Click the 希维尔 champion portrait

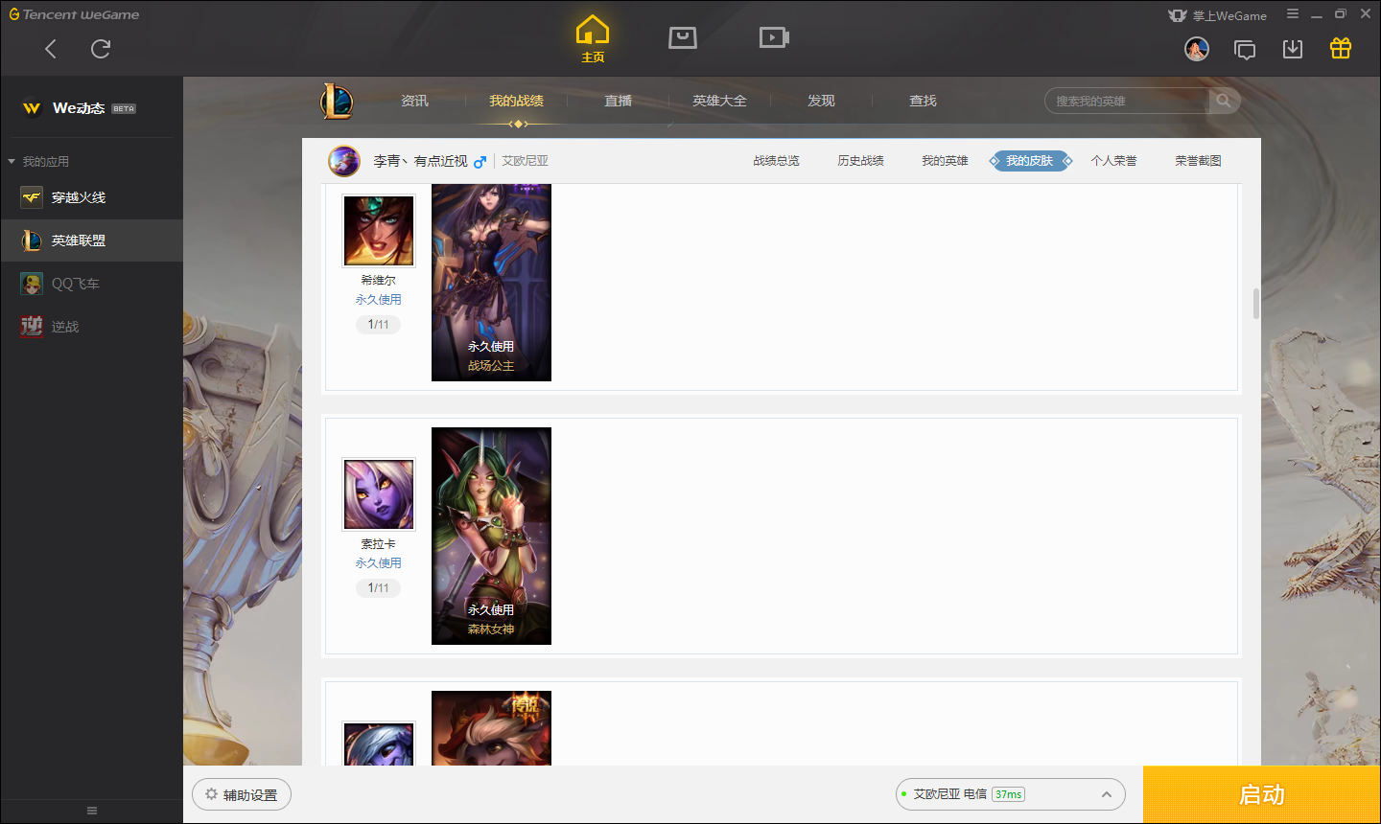[x=379, y=231]
